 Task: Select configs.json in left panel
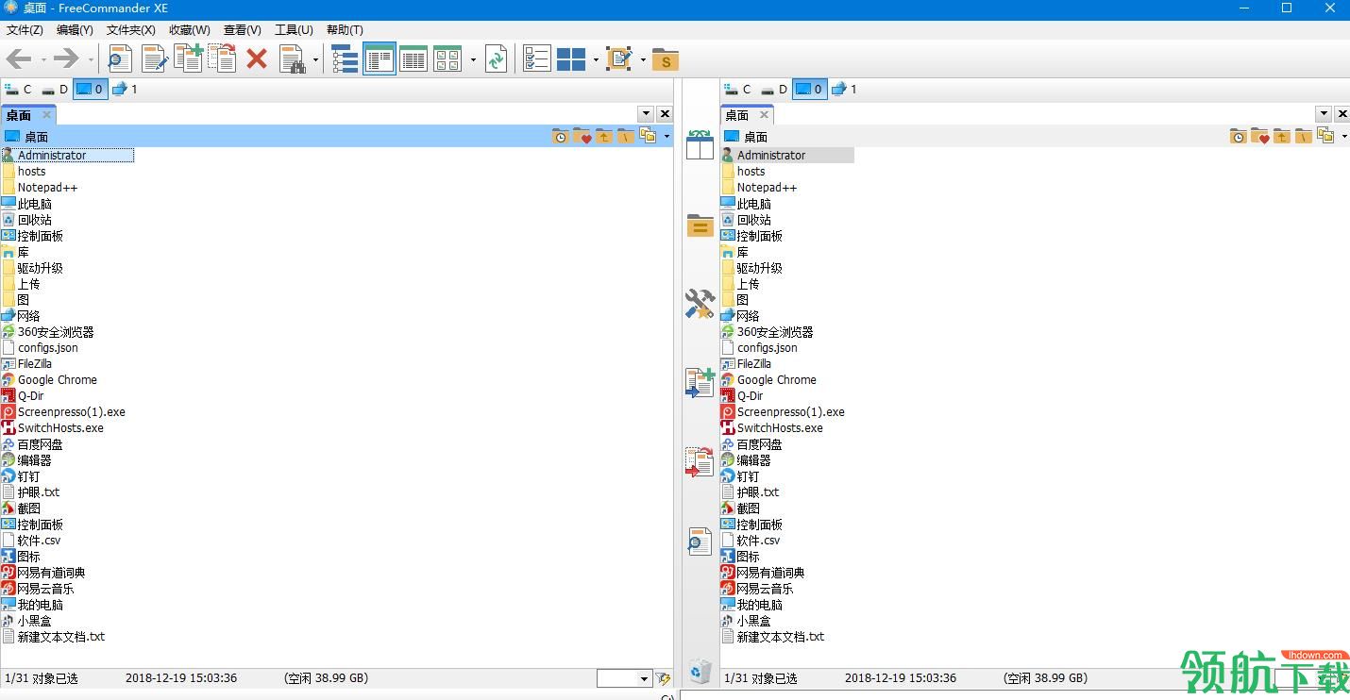[48, 348]
